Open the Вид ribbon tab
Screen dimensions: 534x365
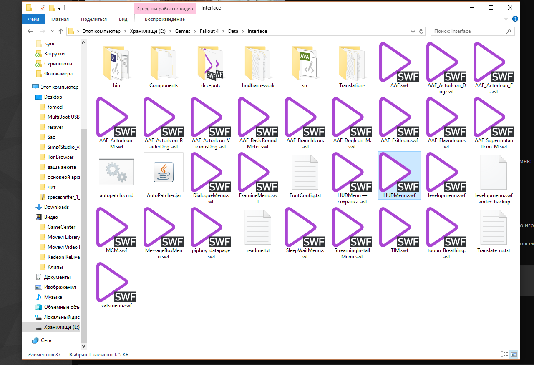click(123, 19)
